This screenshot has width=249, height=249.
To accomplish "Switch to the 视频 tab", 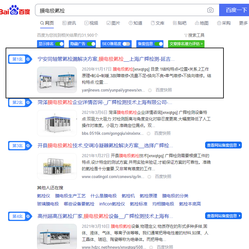I will (91, 23).
